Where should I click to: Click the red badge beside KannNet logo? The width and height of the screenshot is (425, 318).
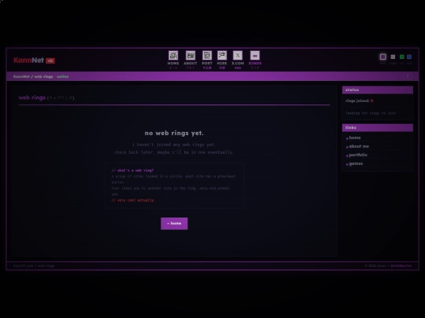click(50, 60)
